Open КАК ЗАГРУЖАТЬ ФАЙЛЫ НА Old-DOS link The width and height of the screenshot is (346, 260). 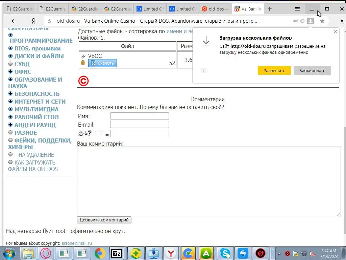tap(33, 166)
